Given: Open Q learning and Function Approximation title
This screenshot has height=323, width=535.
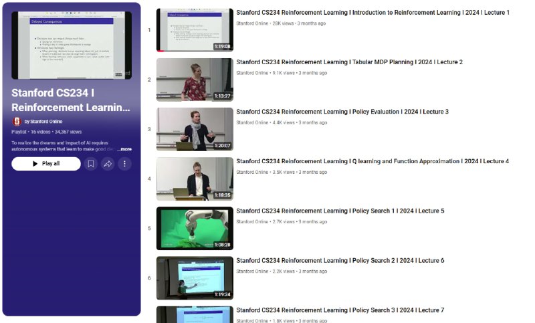Looking at the screenshot, I should point(372,161).
